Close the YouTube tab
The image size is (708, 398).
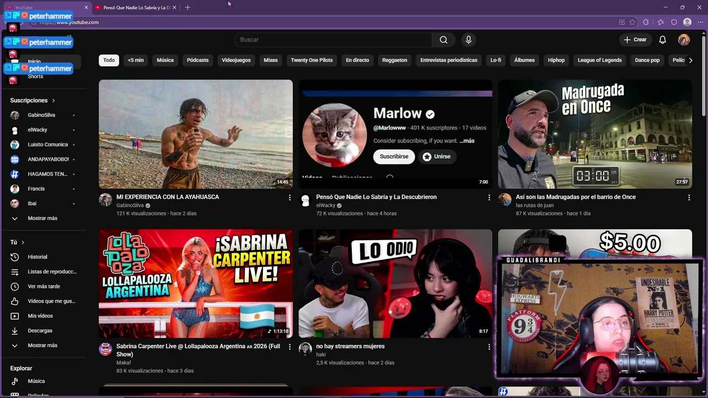(x=86, y=8)
